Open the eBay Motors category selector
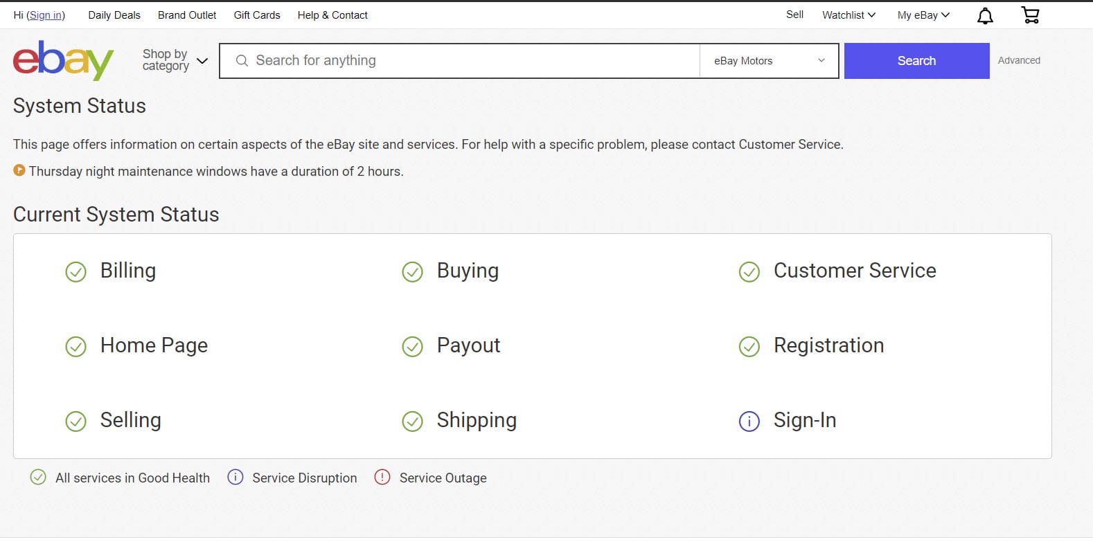1093x542 pixels. [769, 61]
